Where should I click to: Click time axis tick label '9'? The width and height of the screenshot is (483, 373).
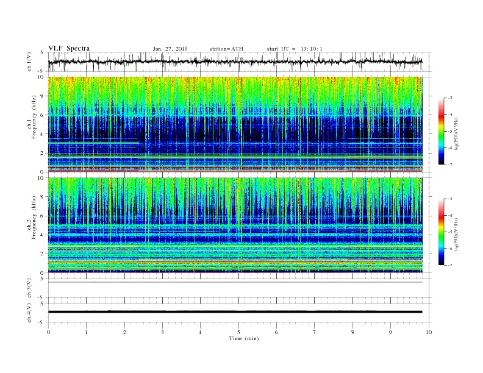390,332
